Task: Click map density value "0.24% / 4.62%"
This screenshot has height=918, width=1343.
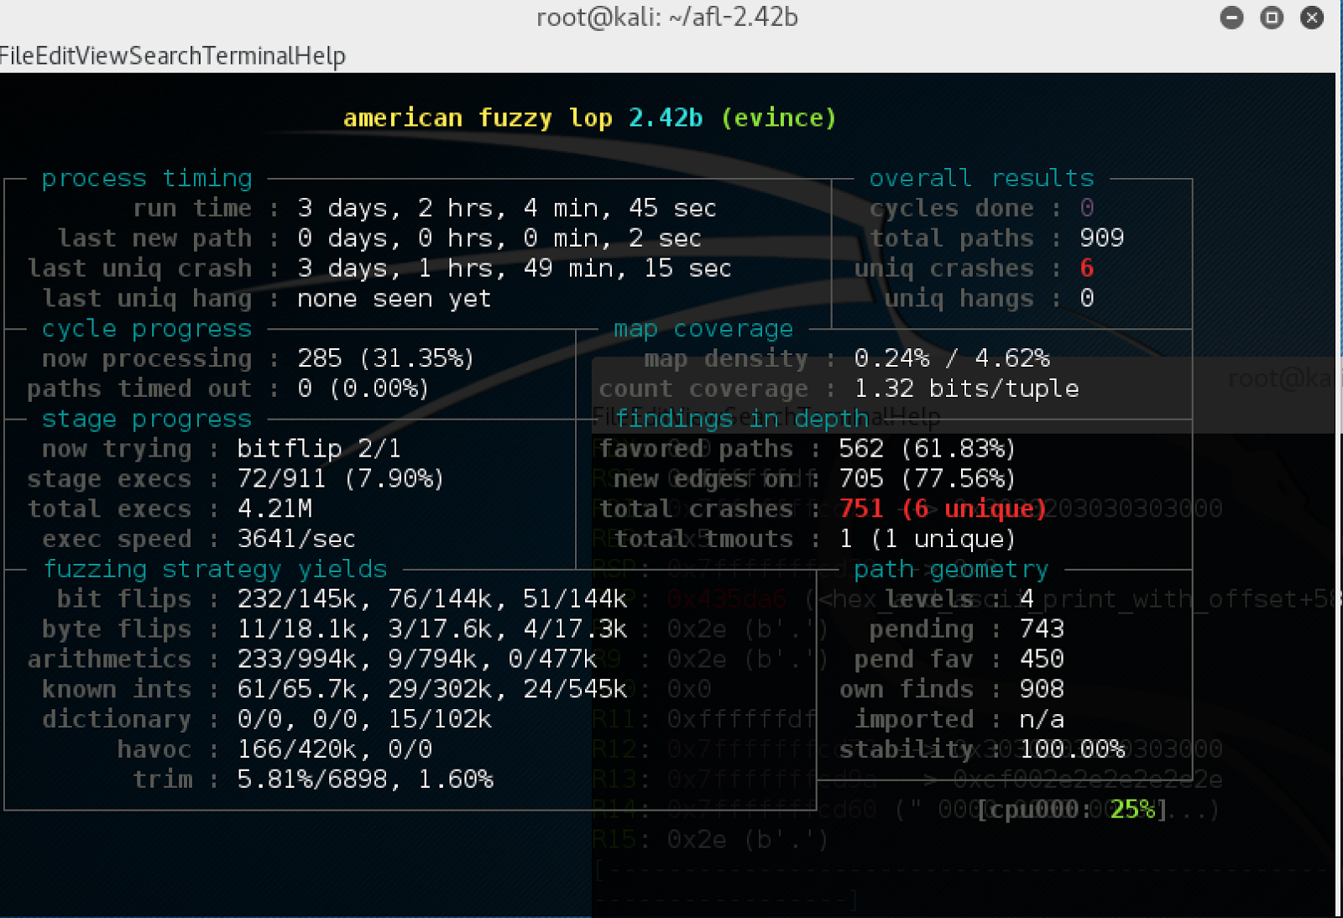Action: point(953,358)
